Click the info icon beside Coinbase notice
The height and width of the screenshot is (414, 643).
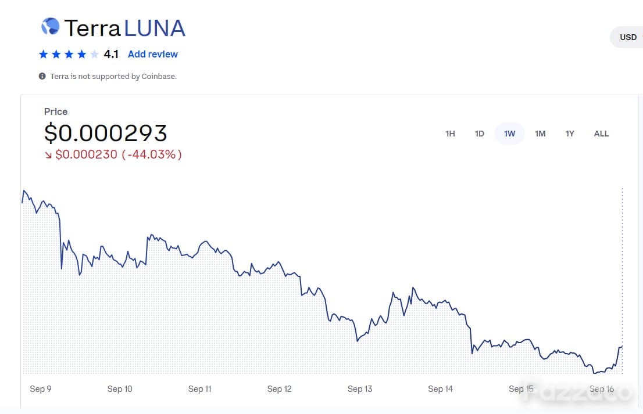(x=42, y=76)
